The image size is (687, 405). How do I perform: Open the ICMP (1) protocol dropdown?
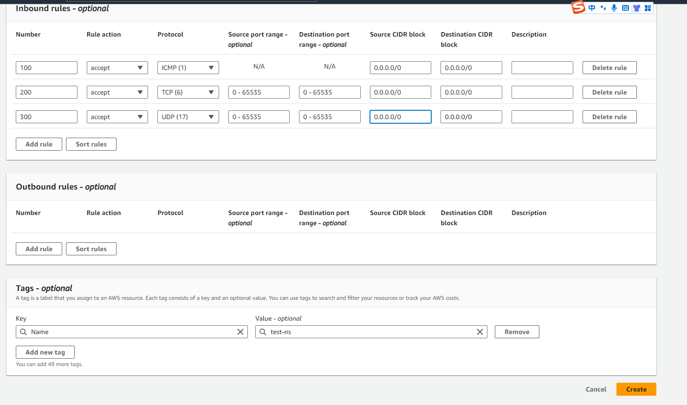188,68
